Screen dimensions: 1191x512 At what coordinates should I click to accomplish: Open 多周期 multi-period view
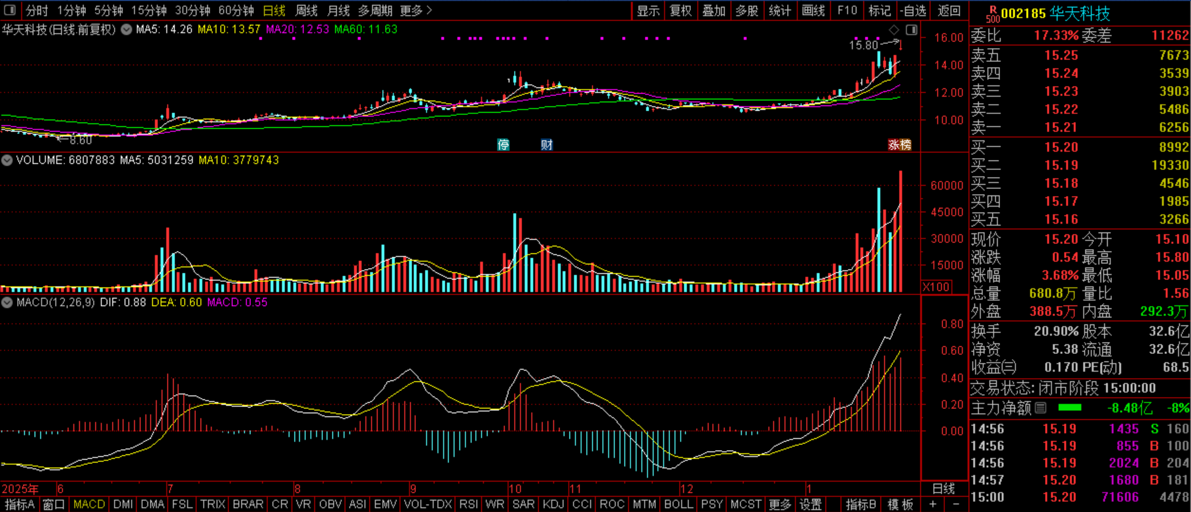tap(375, 11)
